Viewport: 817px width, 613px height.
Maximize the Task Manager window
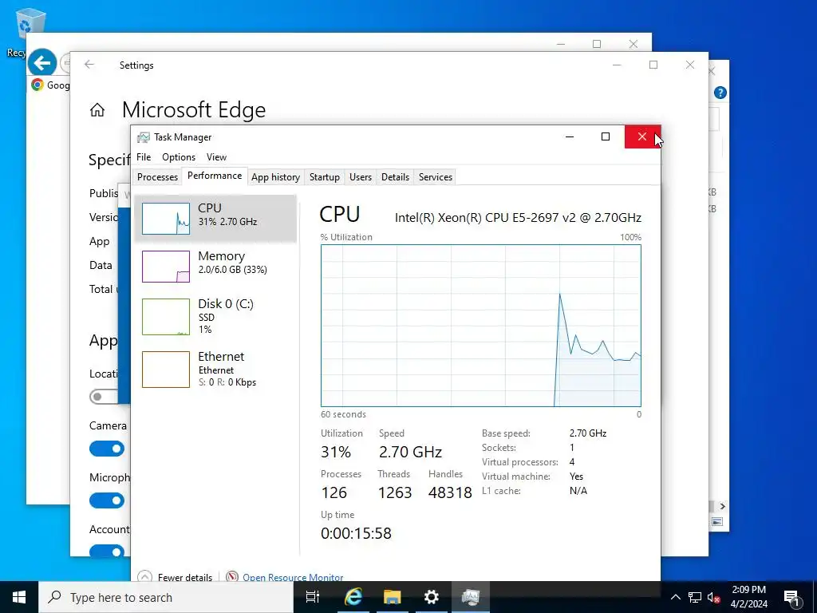pyautogui.click(x=606, y=136)
